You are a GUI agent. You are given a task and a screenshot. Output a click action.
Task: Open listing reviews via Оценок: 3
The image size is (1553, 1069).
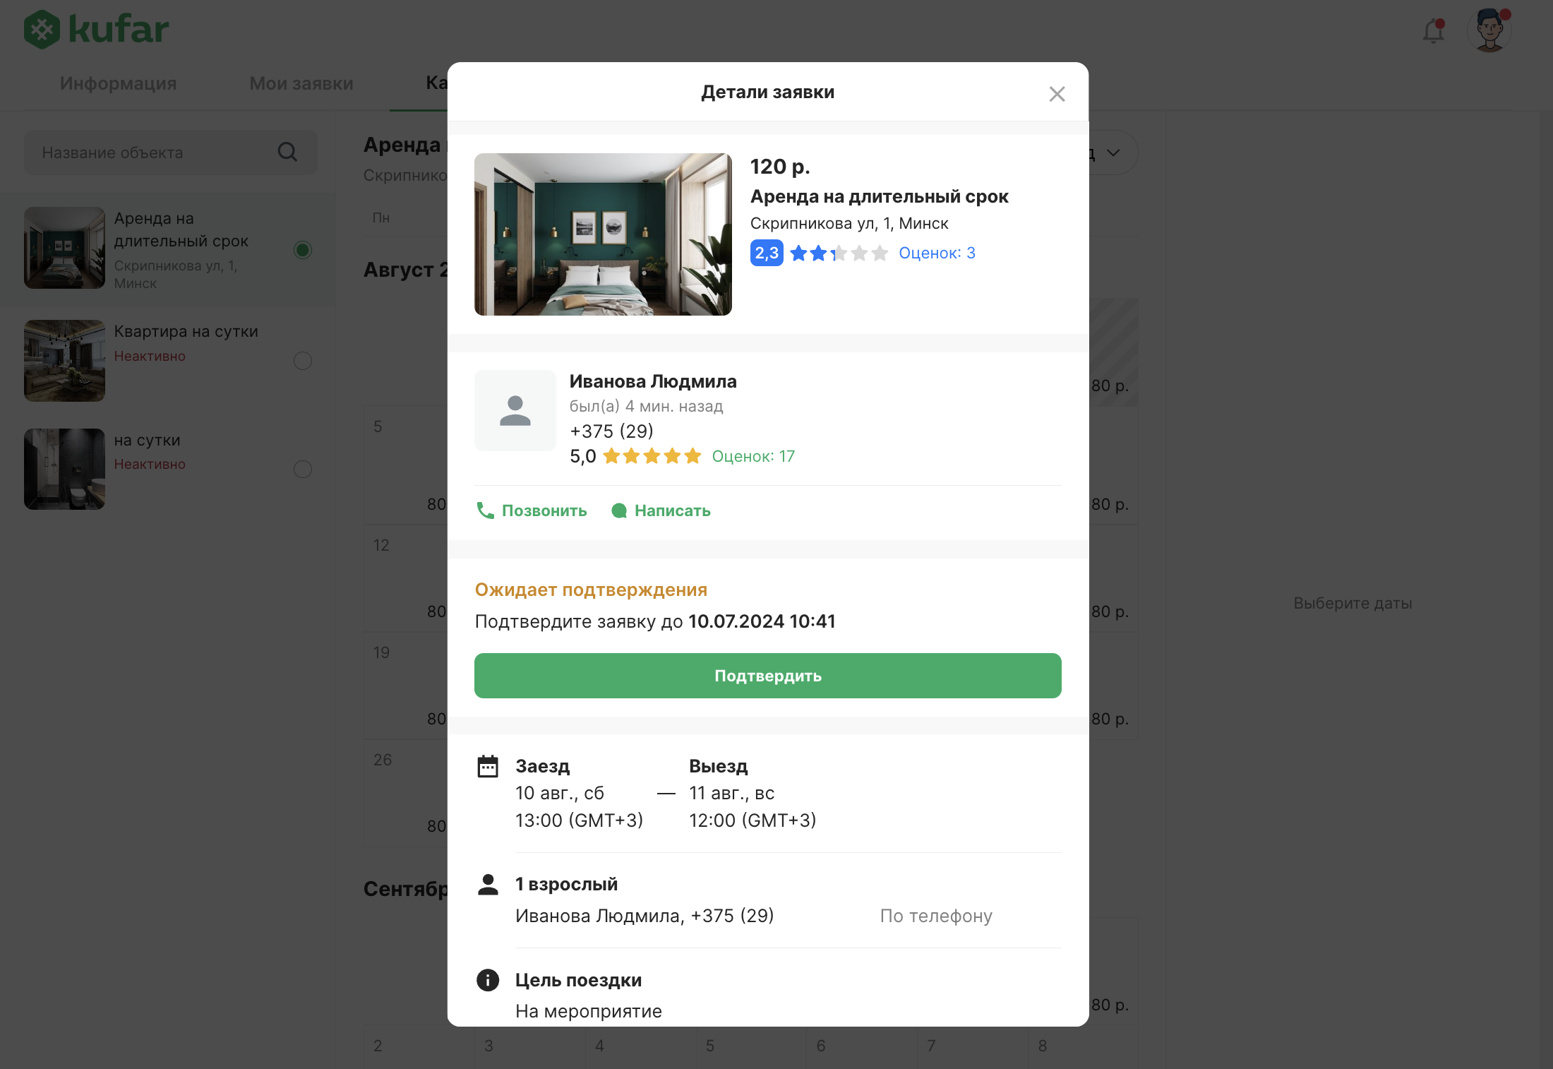click(x=937, y=253)
